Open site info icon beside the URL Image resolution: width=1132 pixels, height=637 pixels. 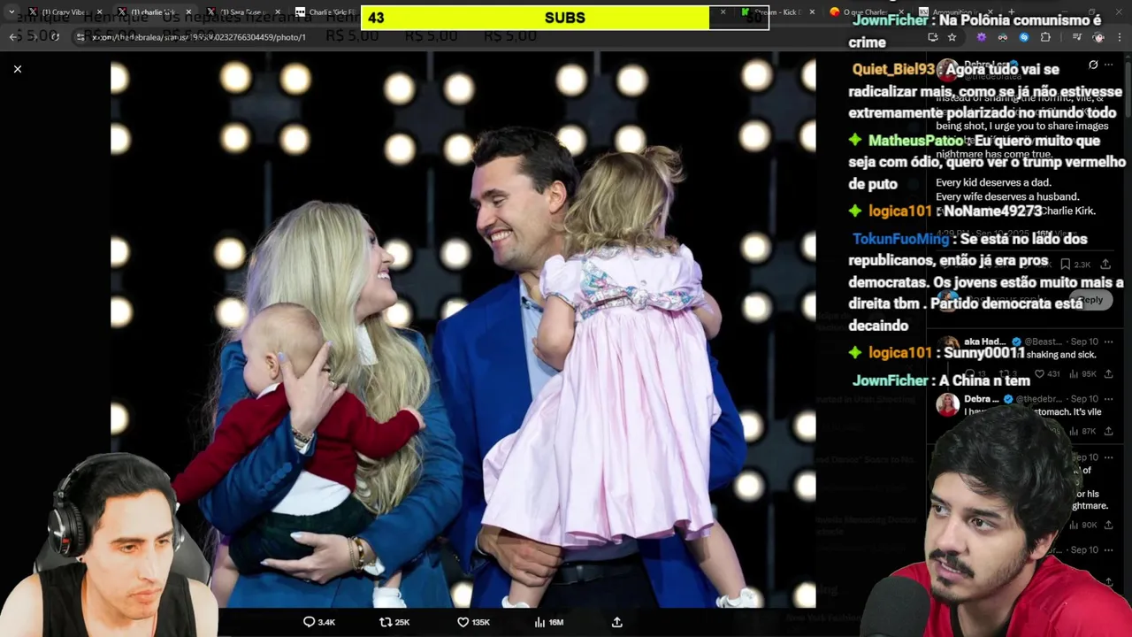80,37
